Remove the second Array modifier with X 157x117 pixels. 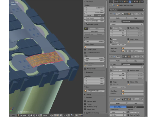[x=142, y=57]
